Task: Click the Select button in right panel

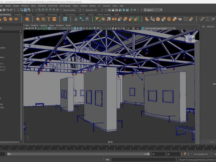Action: pos(212,142)
